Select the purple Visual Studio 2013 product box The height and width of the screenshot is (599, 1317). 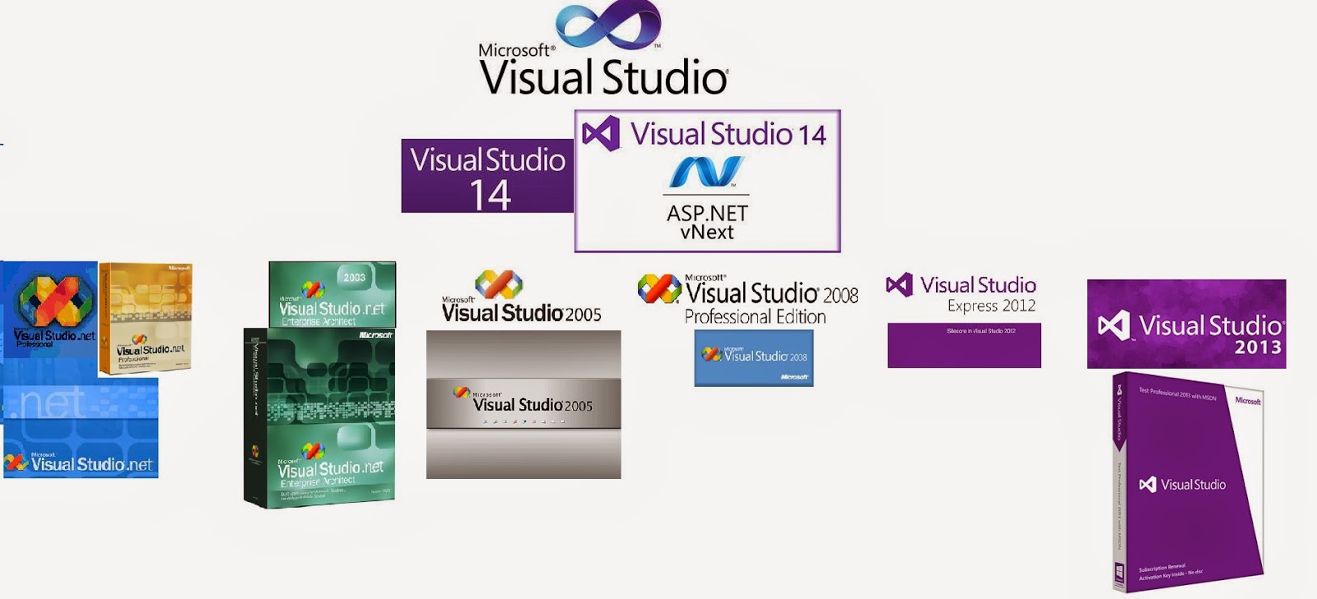click(x=1189, y=481)
